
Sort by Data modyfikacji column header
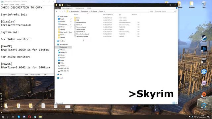(108, 15)
